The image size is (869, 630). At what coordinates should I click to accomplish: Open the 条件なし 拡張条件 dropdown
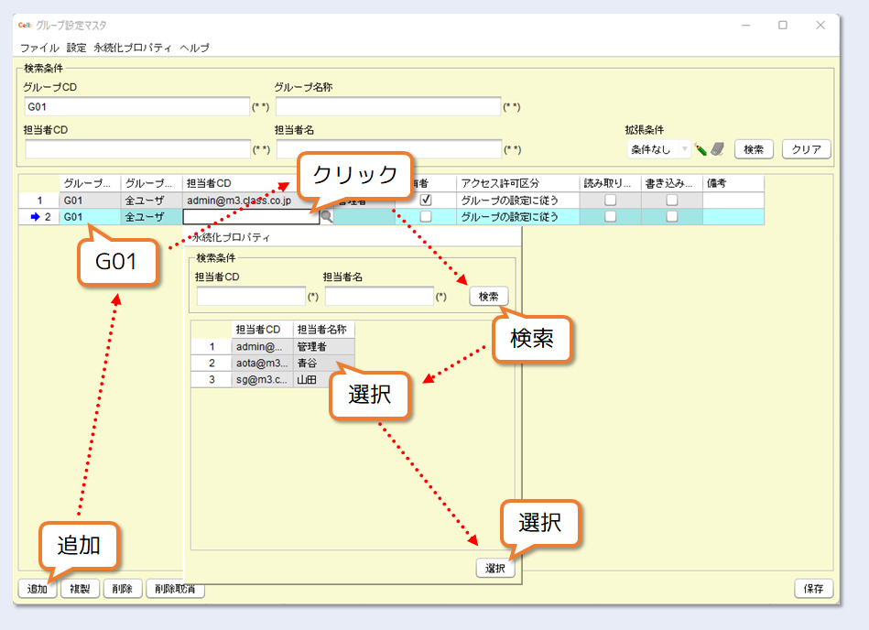tap(659, 149)
